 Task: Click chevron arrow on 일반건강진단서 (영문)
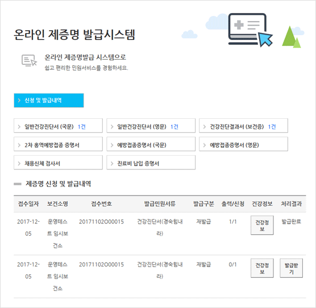(112, 127)
